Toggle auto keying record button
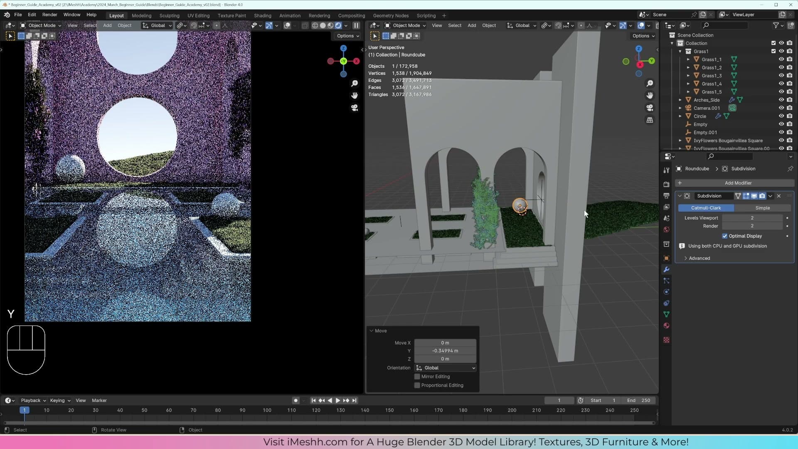798x449 pixels. (296, 400)
